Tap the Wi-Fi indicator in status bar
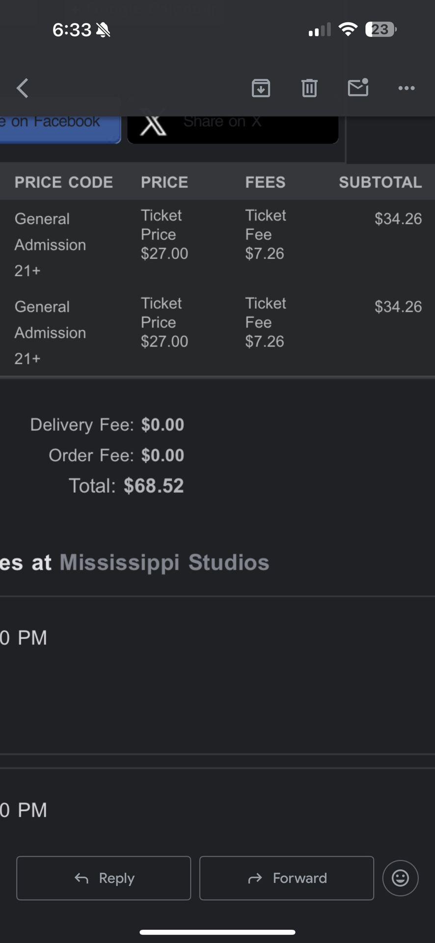This screenshot has height=943, width=435. 349,29
